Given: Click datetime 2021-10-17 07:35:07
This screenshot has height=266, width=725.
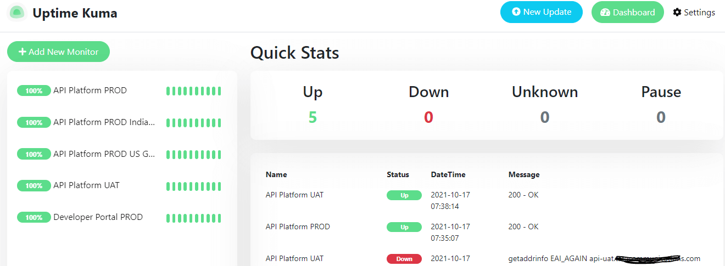Looking at the screenshot, I should click(450, 233).
